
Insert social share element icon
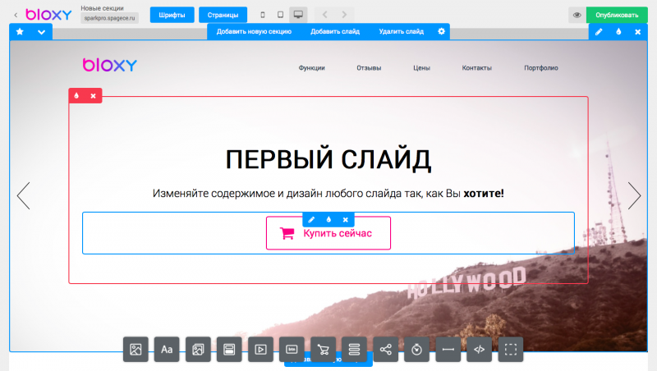(x=385, y=349)
